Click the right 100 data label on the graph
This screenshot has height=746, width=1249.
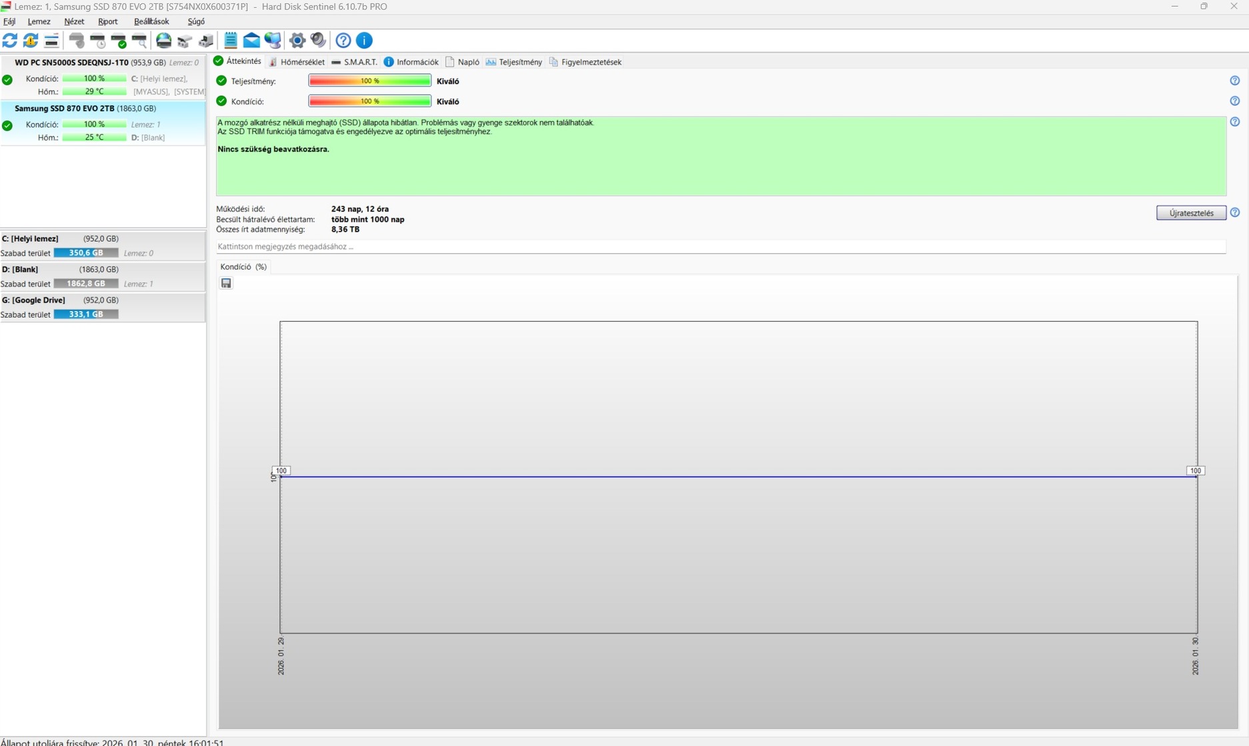pyautogui.click(x=1196, y=471)
